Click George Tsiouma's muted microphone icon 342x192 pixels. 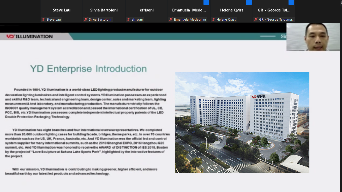256,20
